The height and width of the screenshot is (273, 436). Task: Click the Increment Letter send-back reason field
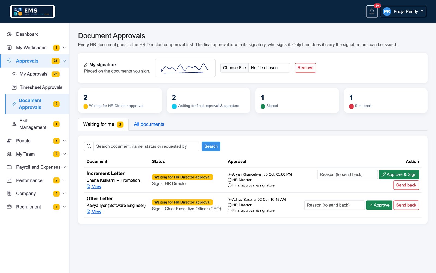coord(347,174)
